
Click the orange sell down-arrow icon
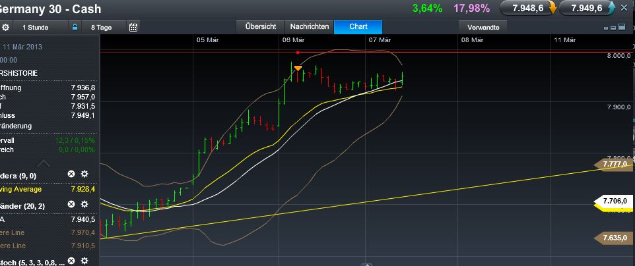click(552, 8)
